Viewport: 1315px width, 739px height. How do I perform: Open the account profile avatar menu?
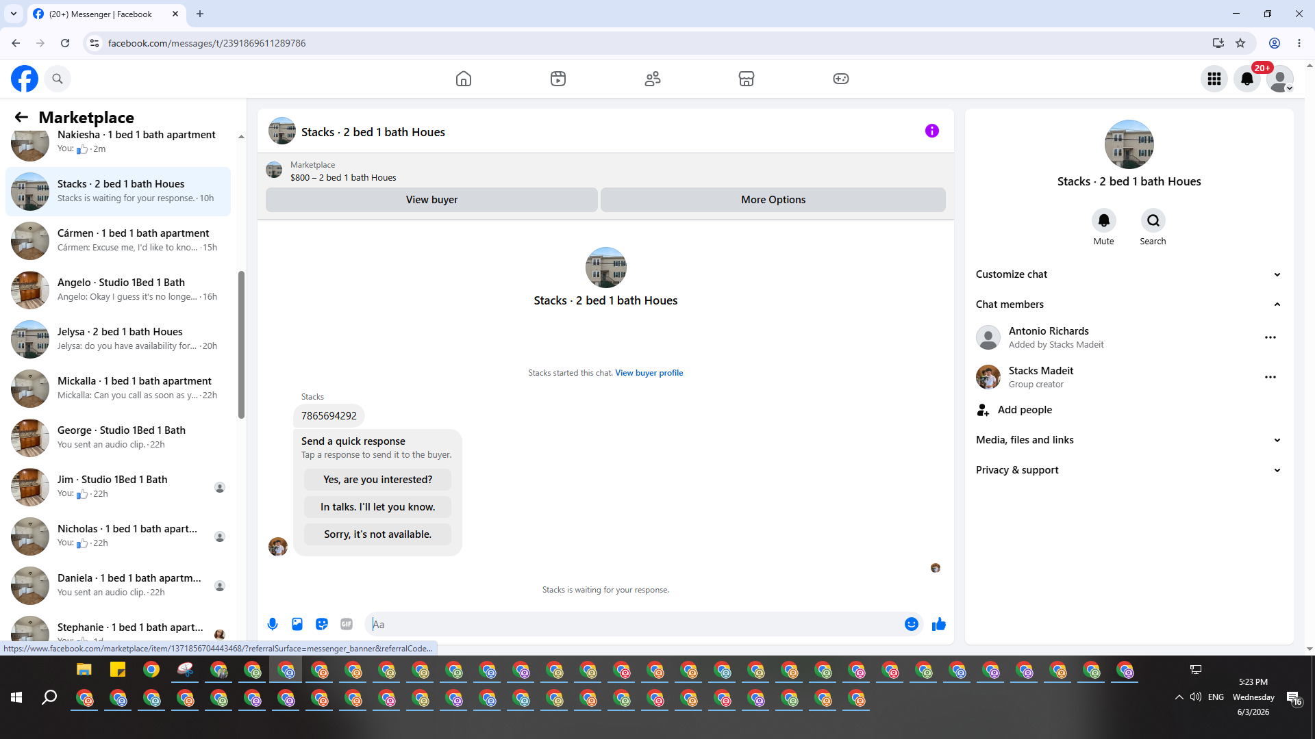click(x=1280, y=79)
